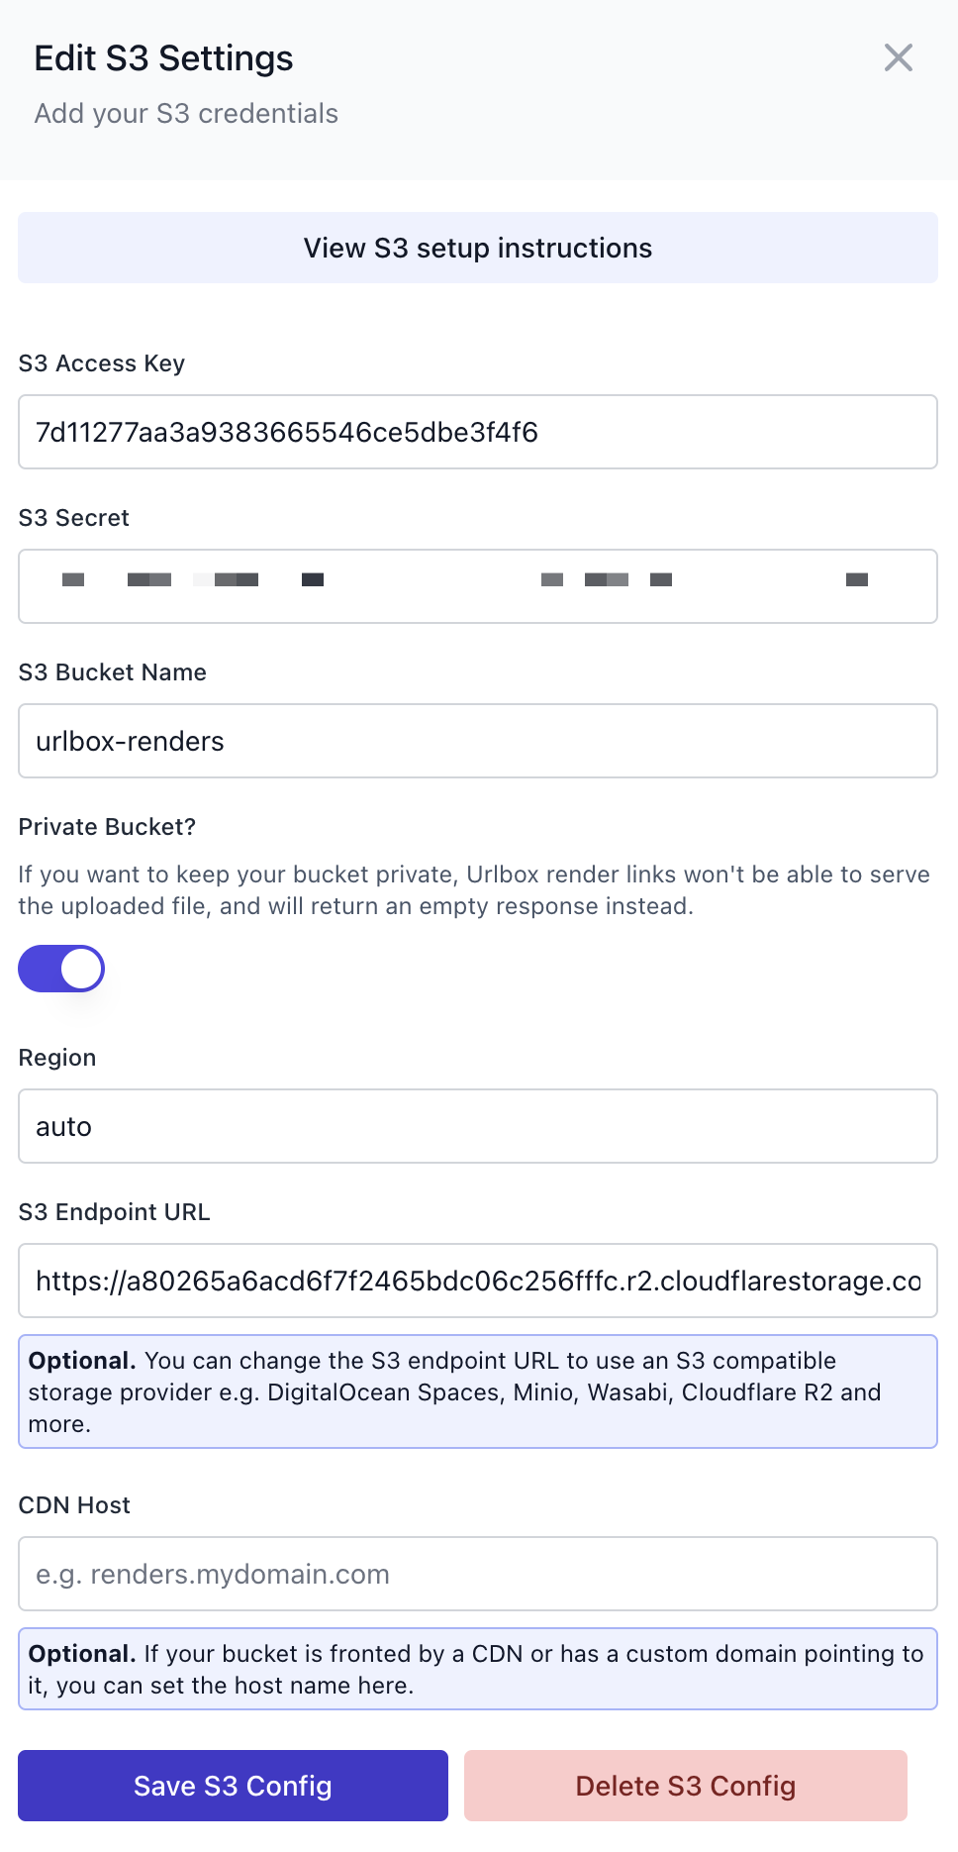Open the View S3 setup instructions button
Image resolution: width=958 pixels, height=1852 pixels.
(x=478, y=248)
